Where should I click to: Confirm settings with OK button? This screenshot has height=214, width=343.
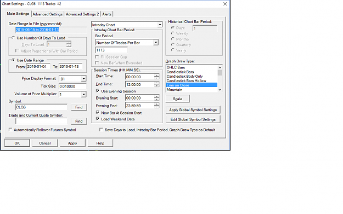coord(17,143)
